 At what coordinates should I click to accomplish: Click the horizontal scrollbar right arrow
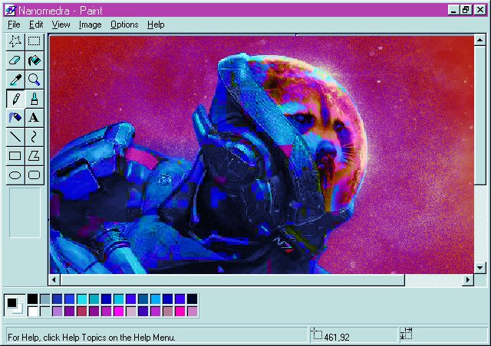tap(468, 279)
